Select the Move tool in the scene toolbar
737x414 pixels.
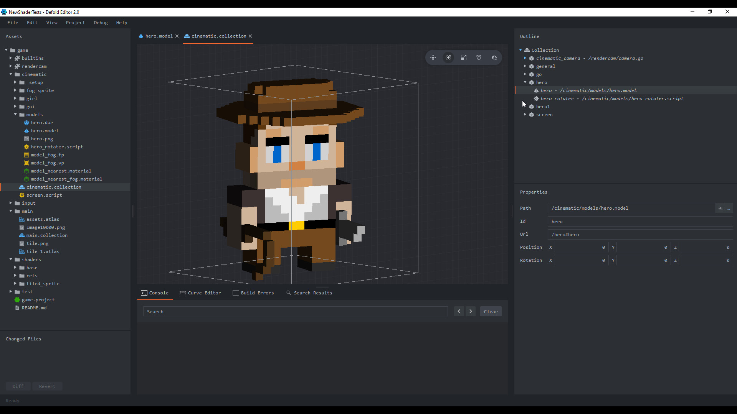click(433, 58)
